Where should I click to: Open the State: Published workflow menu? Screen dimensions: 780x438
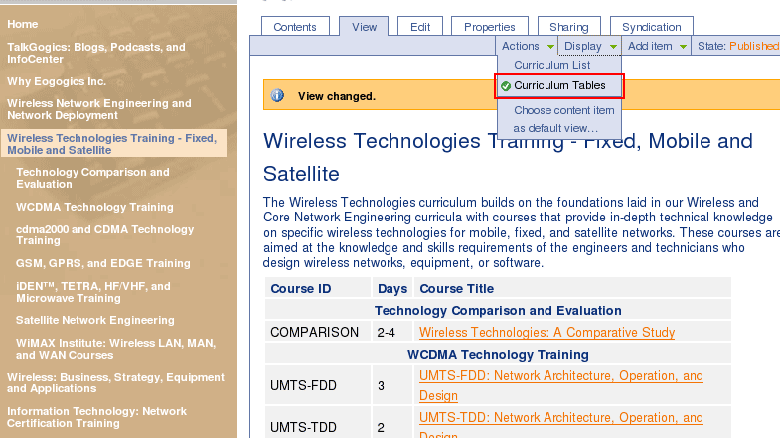(737, 46)
